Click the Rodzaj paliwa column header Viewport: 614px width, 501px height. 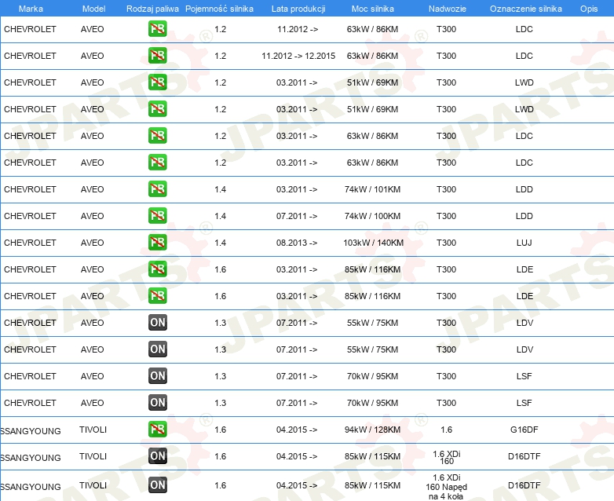pos(152,9)
